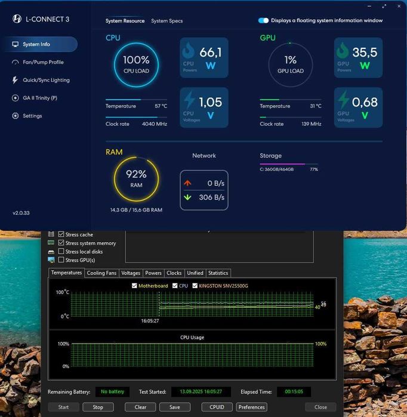Uncheck Stress cache in stress test window
Screen dimensions: 407x417
61,234
